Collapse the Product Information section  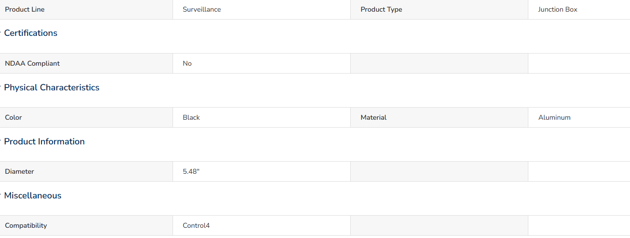point(44,142)
